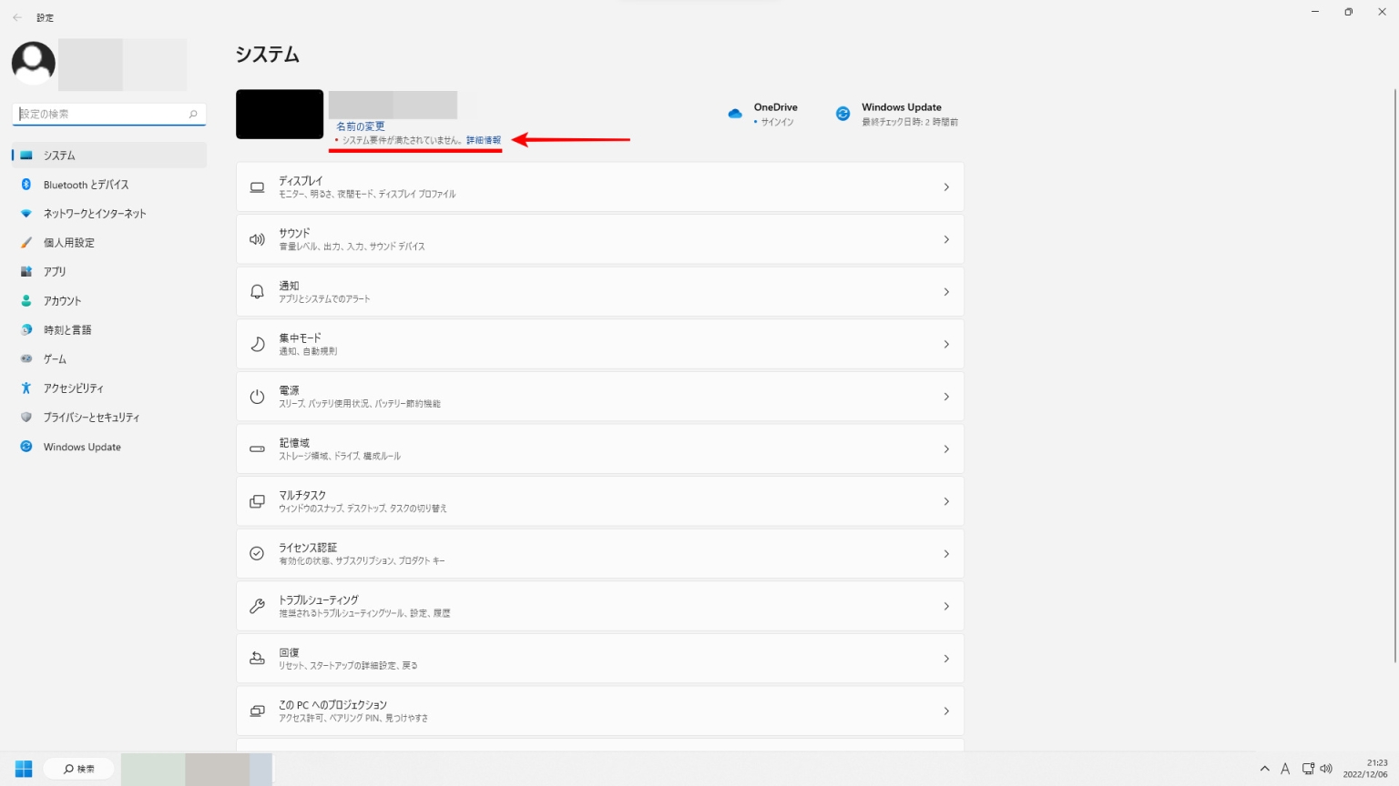Click the ネットワークとインターネット wifi icon
1399x786 pixels.
26,214
